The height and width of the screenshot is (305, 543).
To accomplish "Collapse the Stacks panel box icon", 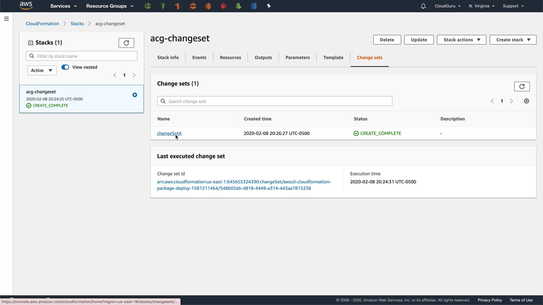I will coord(31,43).
